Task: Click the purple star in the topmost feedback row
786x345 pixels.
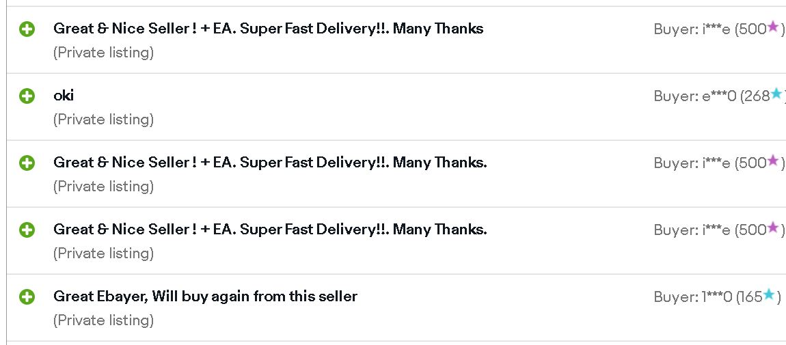Action: tap(773, 27)
